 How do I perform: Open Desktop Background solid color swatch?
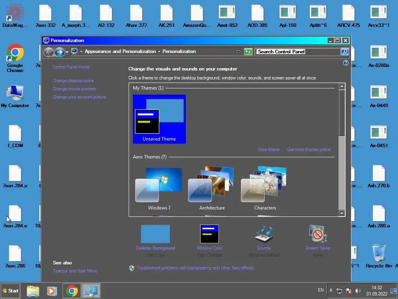coord(155,234)
